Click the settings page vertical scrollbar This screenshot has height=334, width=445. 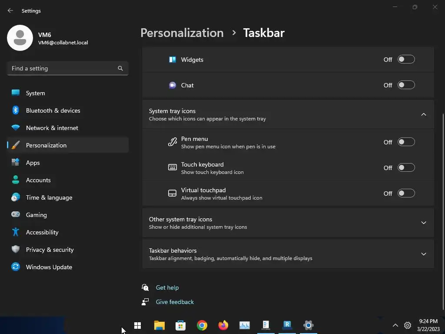443,212
